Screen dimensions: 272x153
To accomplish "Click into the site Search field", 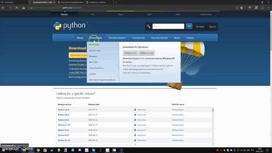I will [168, 26].
